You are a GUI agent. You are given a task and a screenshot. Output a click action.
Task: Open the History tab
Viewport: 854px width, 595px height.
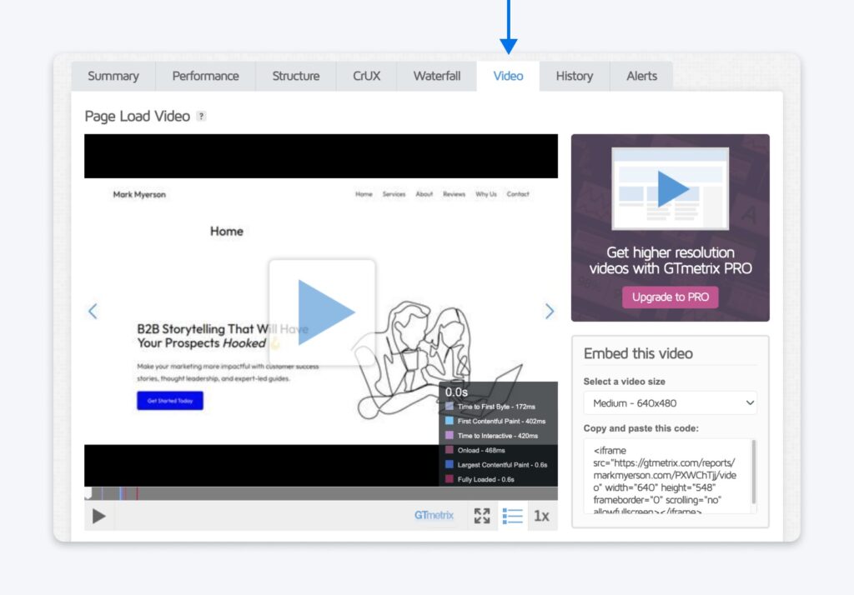[573, 76]
